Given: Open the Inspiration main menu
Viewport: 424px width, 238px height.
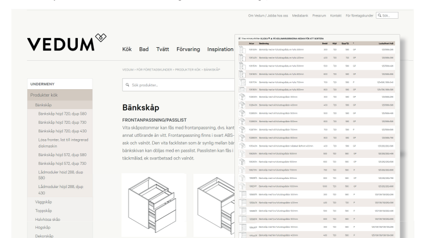Looking at the screenshot, I should (220, 49).
